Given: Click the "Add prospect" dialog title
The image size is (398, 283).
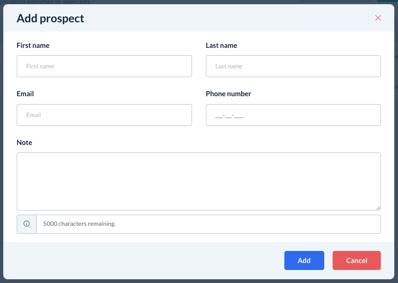Looking at the screenshot, I should click(x=51, y=18).
